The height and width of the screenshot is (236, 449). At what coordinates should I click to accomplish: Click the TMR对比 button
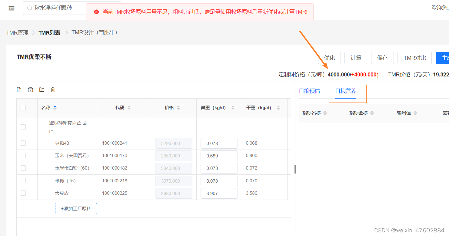415,58
